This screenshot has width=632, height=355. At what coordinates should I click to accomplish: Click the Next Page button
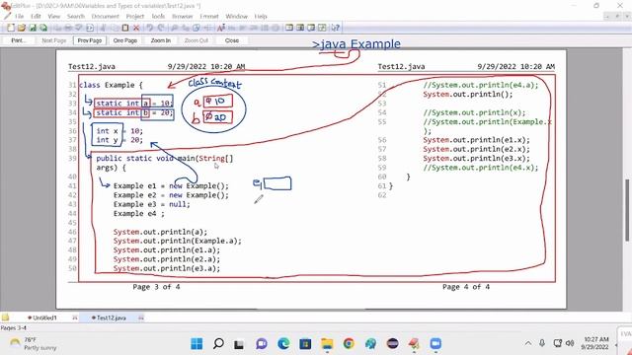tap(53, 40)
